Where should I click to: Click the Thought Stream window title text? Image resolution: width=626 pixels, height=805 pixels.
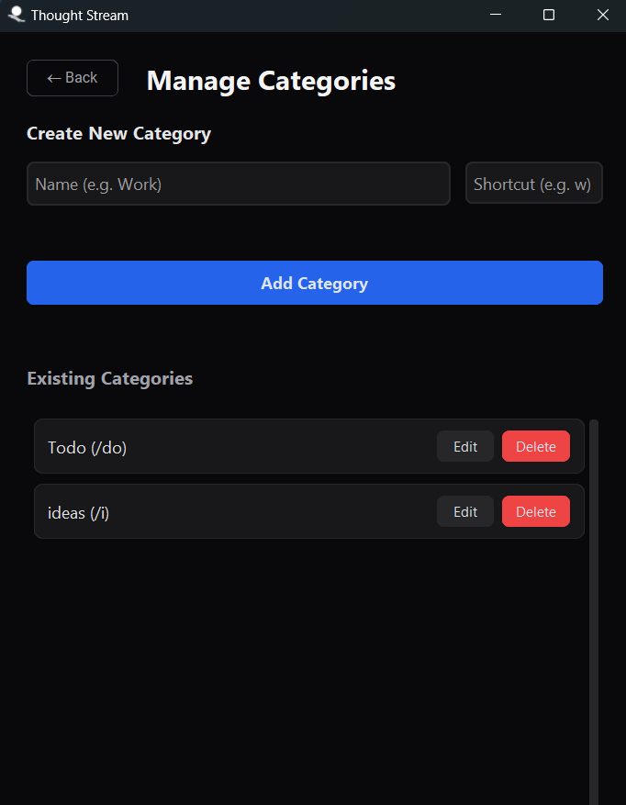click(x=81, y=15)
